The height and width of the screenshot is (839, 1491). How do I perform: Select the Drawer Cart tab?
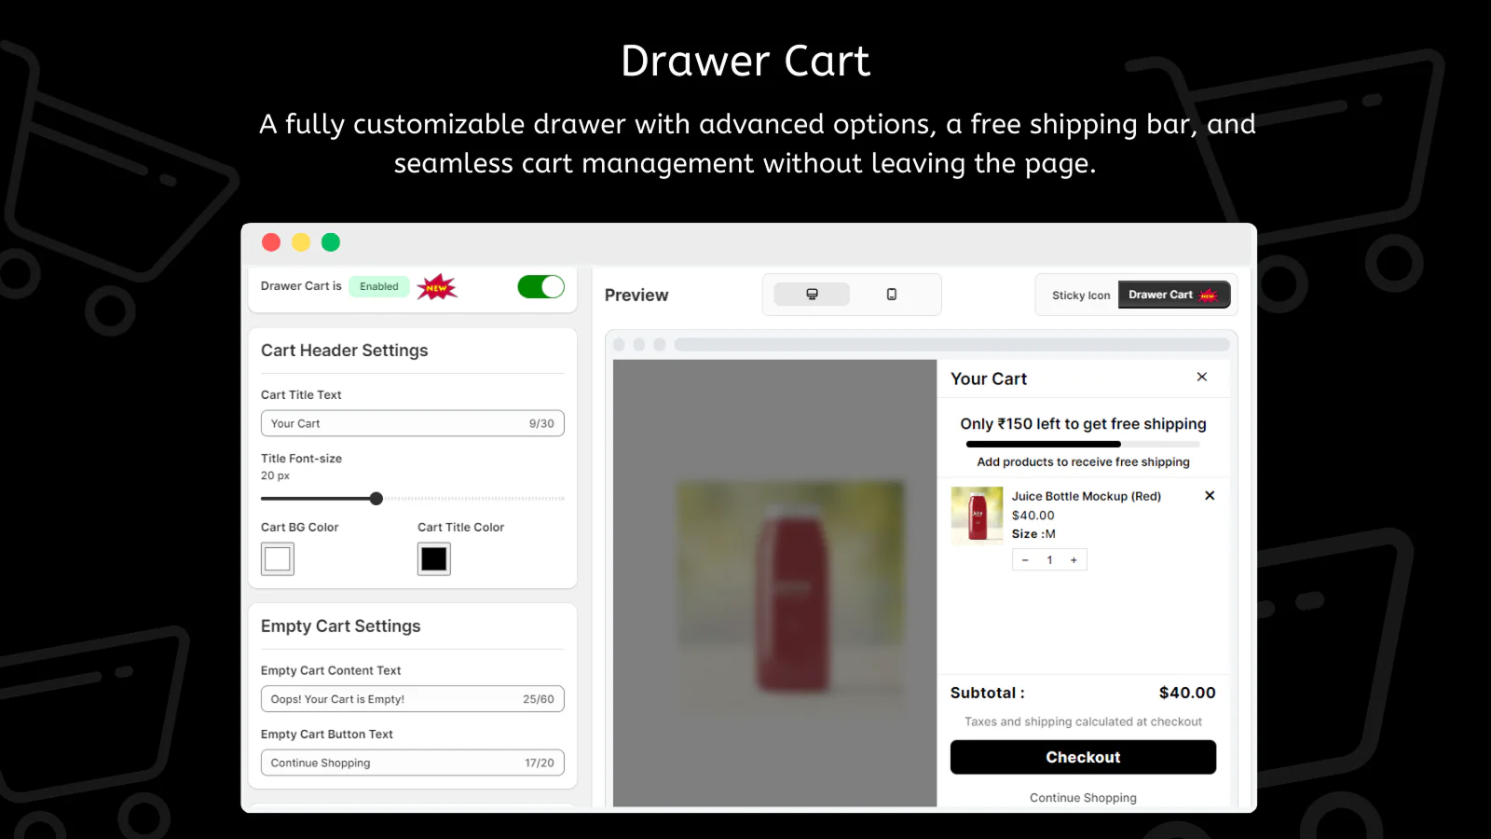(x=1172, y=296)
